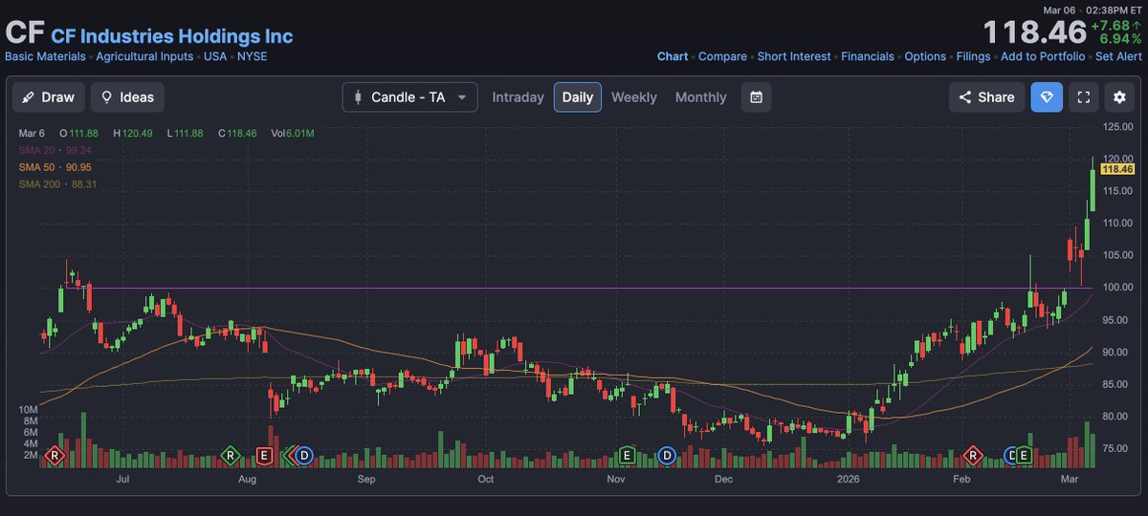Click the 125.00 price axis label

coord(1117,126)
